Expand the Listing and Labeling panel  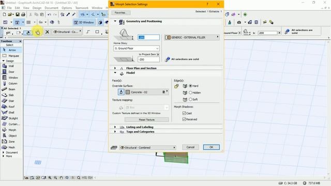coord(115,127)
